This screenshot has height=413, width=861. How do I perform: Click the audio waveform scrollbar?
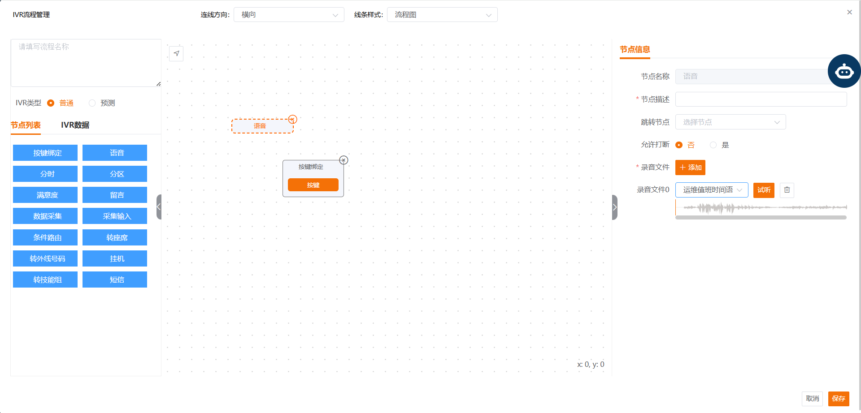pyautogui.click(x=761, y=218)
